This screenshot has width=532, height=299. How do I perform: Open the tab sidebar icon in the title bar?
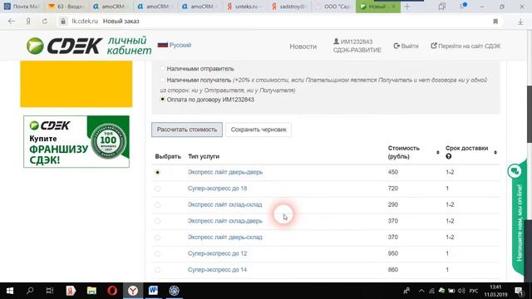pos(441,7)
